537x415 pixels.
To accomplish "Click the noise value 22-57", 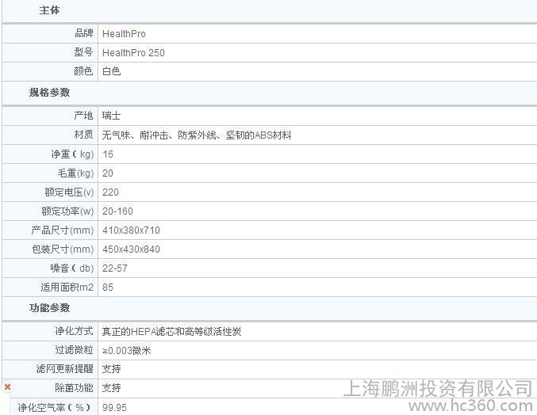I will pos(115,268).
